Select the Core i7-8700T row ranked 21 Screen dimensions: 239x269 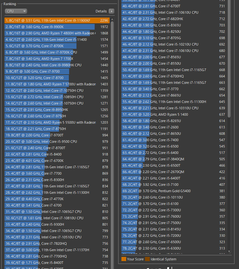click(x=57, y=148)
